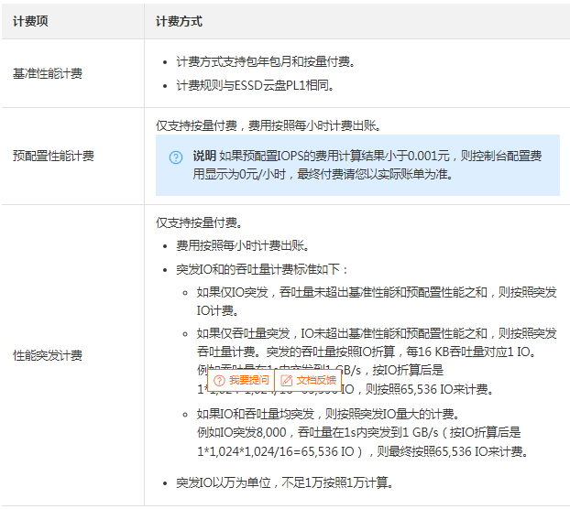Click text 计费规则与ESSD云盘PL1相同
Viewport: 570px width, 509px height.
click(x=255, y=86)
